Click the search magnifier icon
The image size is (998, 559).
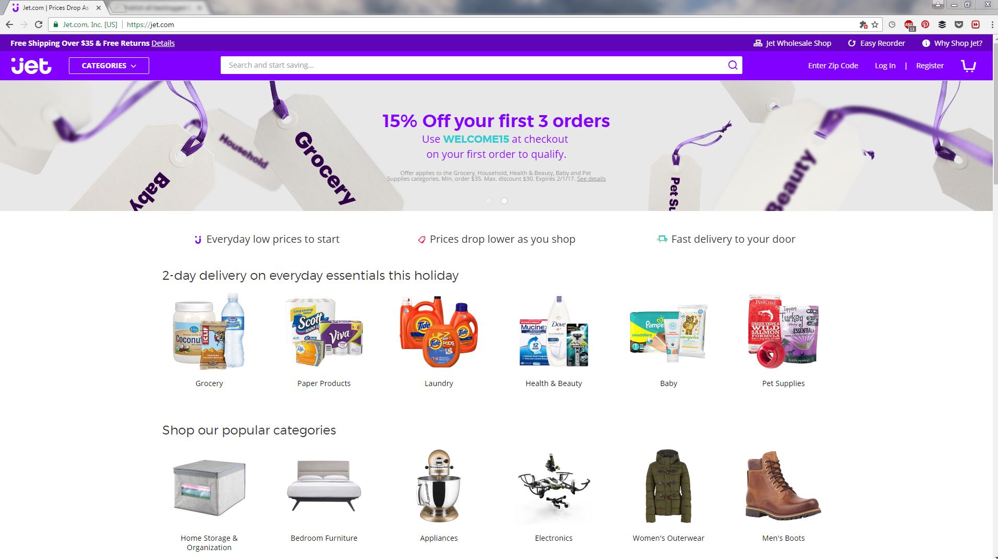[x=732, y=65]
